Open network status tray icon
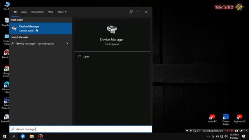 coord(222,136)
